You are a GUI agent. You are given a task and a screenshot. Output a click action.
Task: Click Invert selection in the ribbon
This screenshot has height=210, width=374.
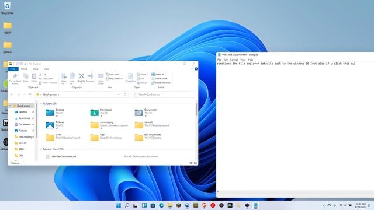[161, 83]
